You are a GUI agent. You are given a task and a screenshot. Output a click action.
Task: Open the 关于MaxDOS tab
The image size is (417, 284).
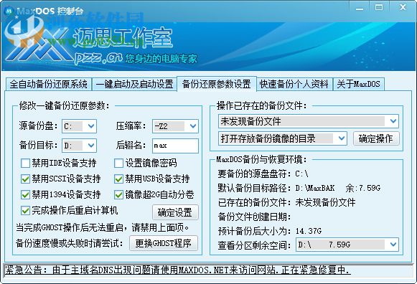(358, 84)
